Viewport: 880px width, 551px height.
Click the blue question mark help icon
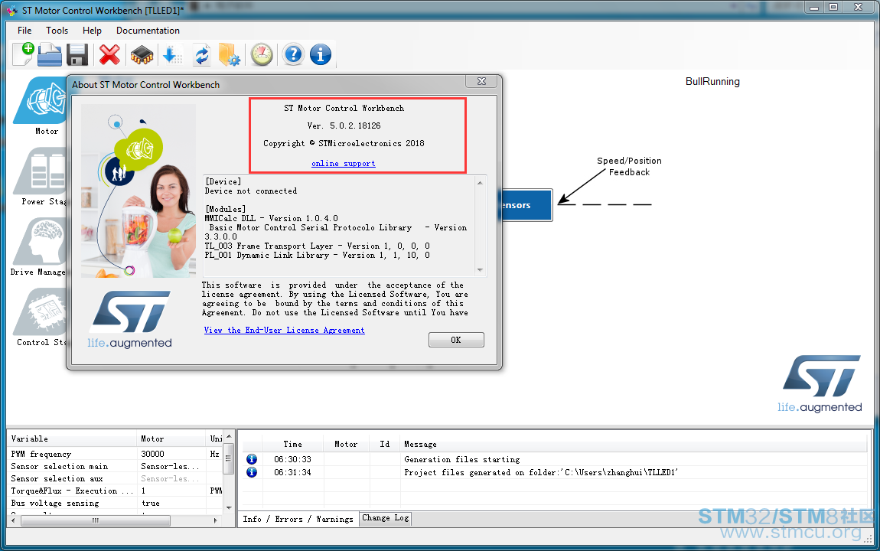293,54
